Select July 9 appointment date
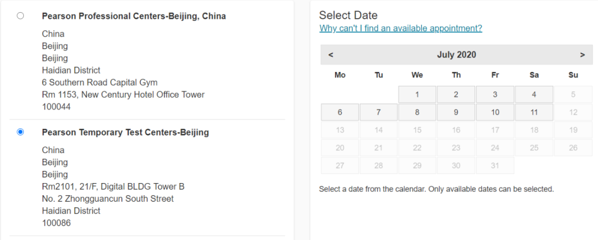598x240 pixels. point(456,112)
